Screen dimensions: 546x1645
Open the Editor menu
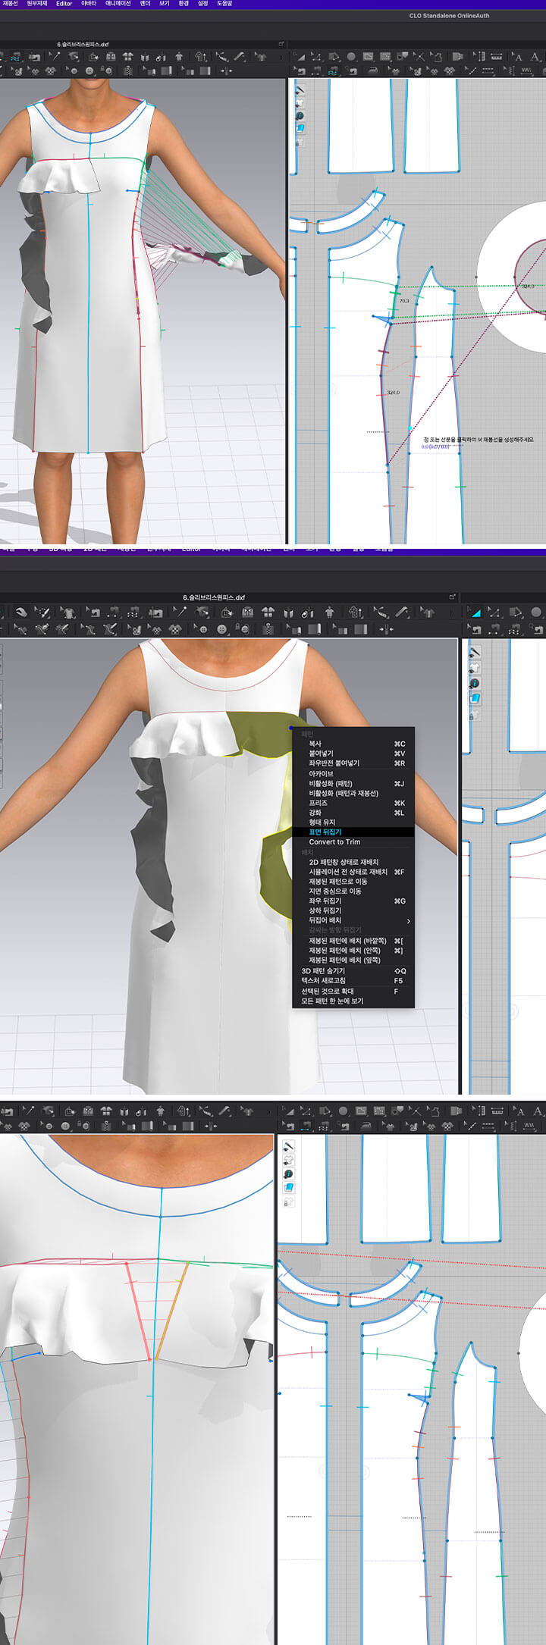(64, 4)
